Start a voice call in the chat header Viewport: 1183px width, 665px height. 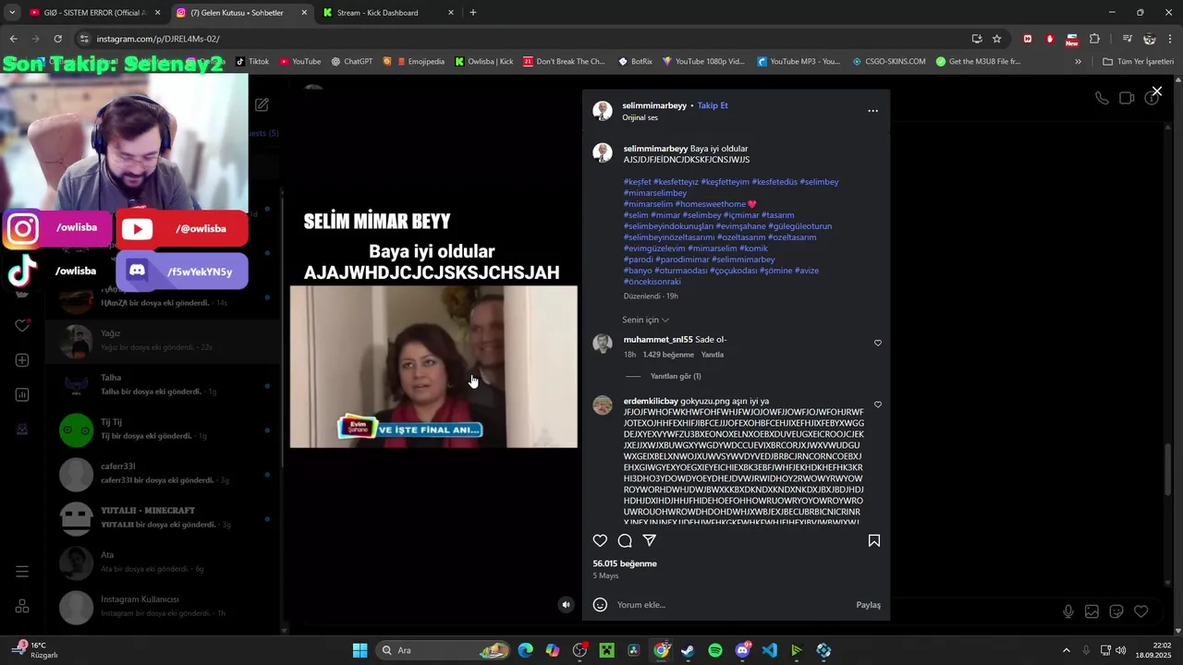click(1102, 98)
